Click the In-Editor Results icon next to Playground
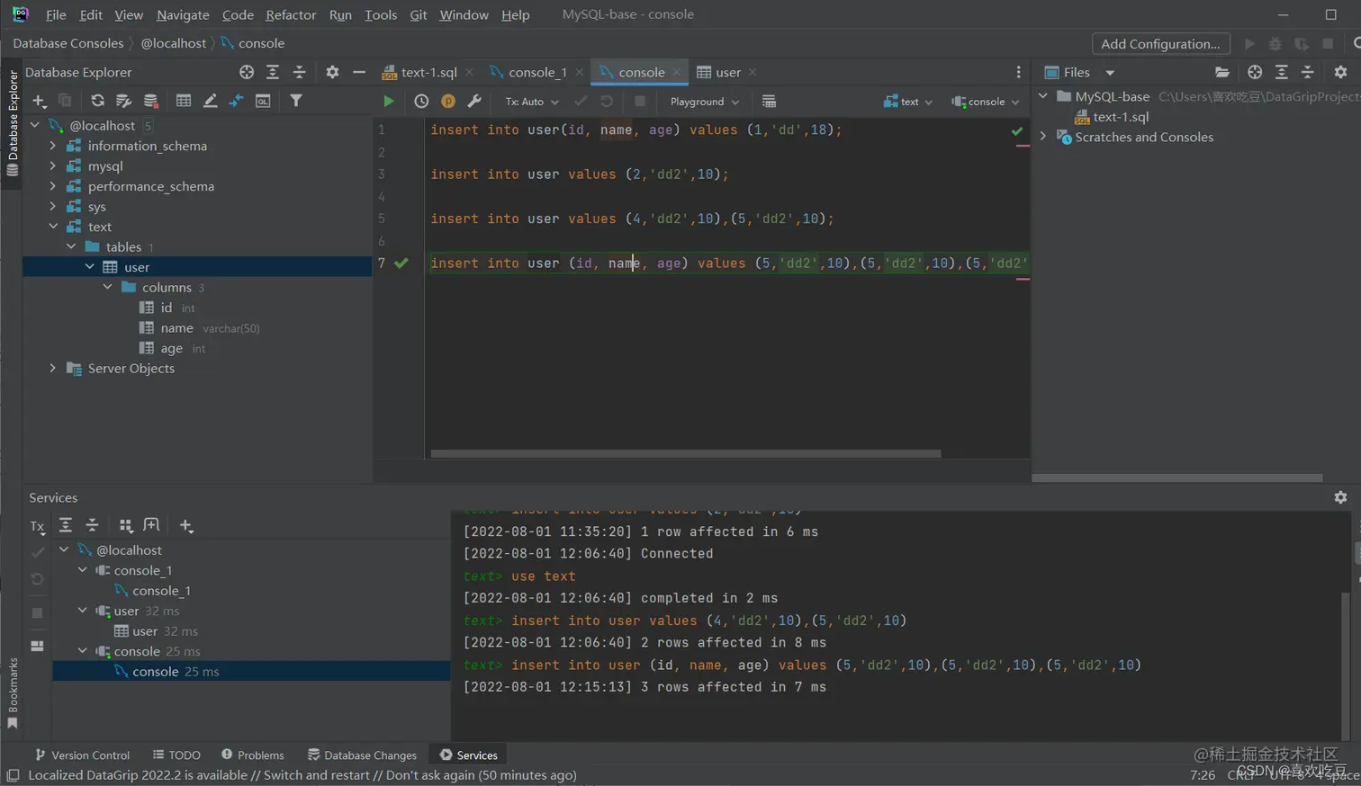 click(769, 102)
